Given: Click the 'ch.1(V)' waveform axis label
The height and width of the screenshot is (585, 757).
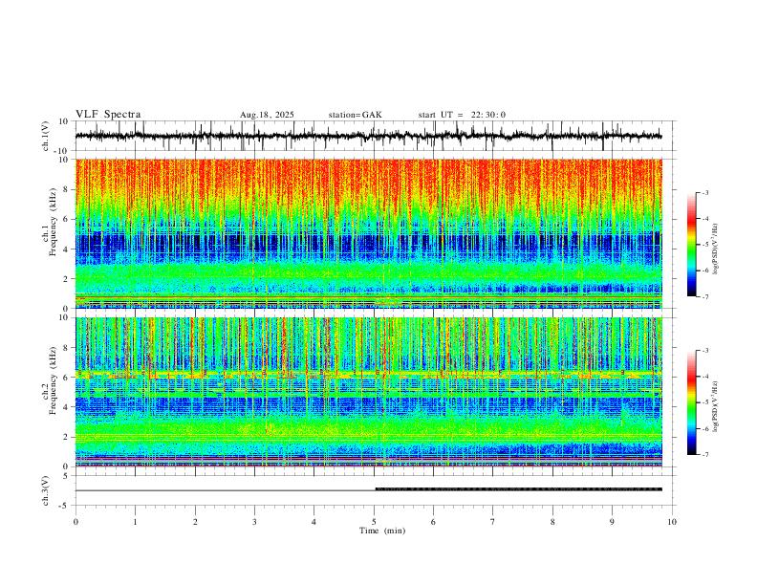Looking at the screenshot, I should (46, 136).
